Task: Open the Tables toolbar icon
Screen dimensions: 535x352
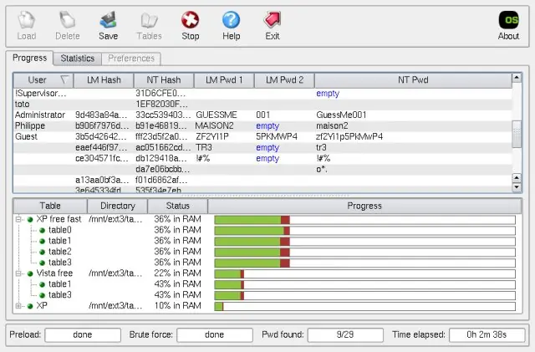Action: (x=149, y=20)
